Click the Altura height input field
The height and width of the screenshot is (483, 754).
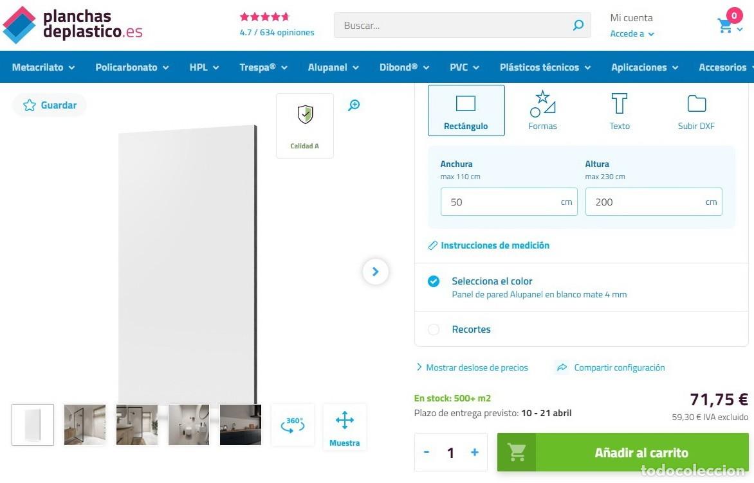pos(654,202)
